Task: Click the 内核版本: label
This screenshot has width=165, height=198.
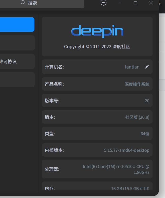Action: coord(54,150)
